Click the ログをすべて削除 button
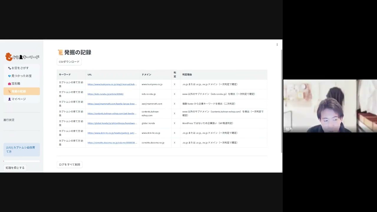The width and height of the screenshot is (377, 212). pos(70,165)
